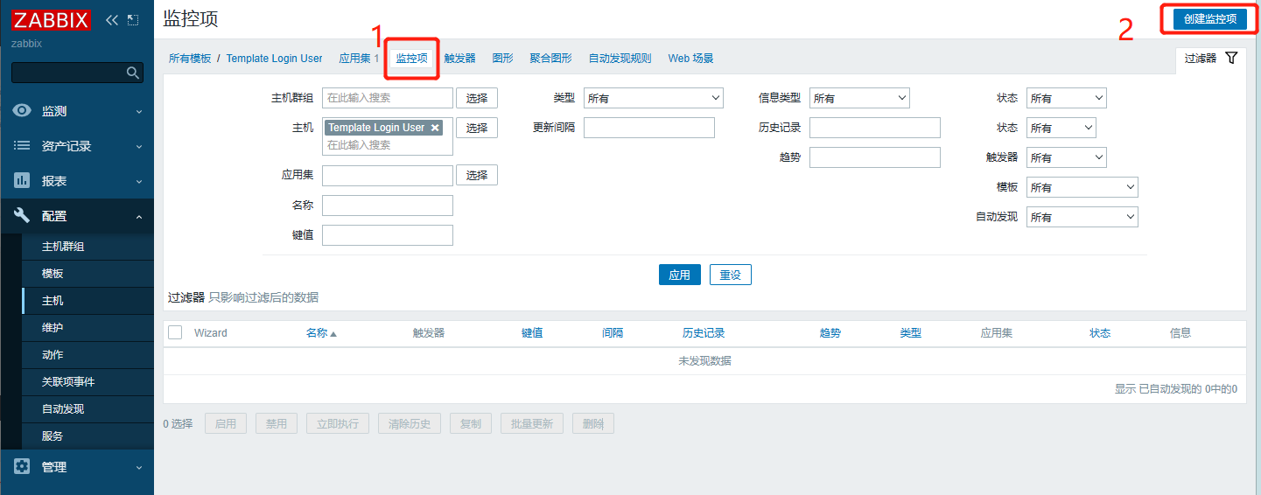The image size is (1261, 495).
Task: Click the ZABBIX logo
Action: (51, 19)
